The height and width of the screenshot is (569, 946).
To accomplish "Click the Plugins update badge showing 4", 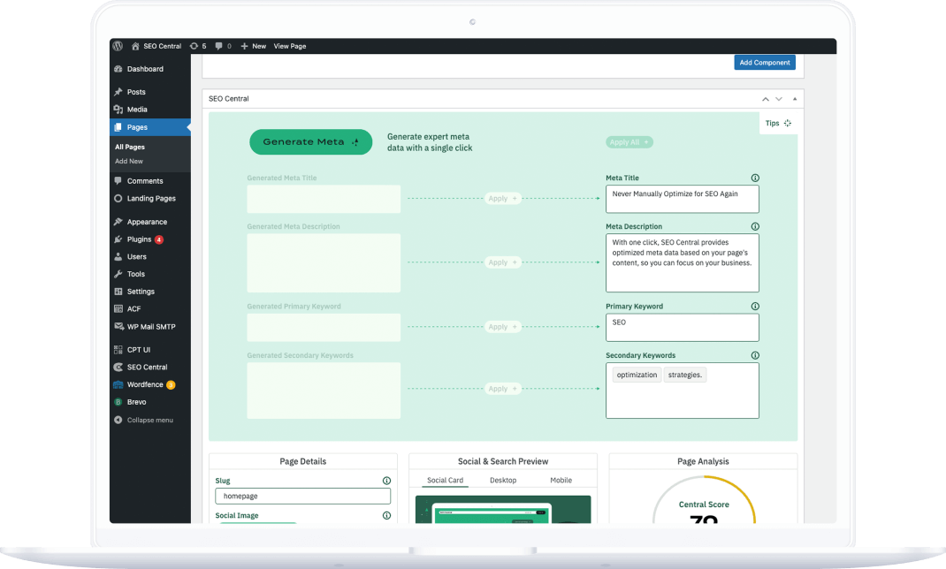I will (158, 239).
